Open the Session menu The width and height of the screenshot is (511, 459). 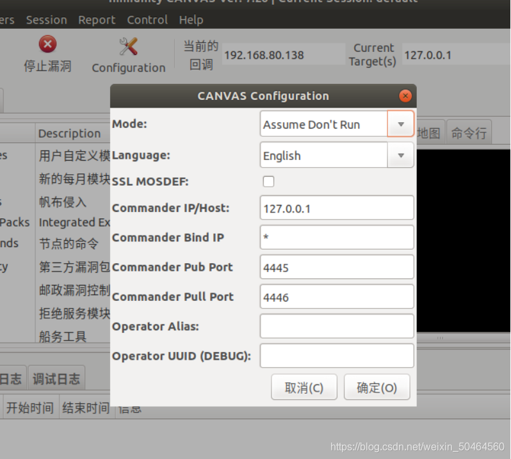(x=47, y=20)
